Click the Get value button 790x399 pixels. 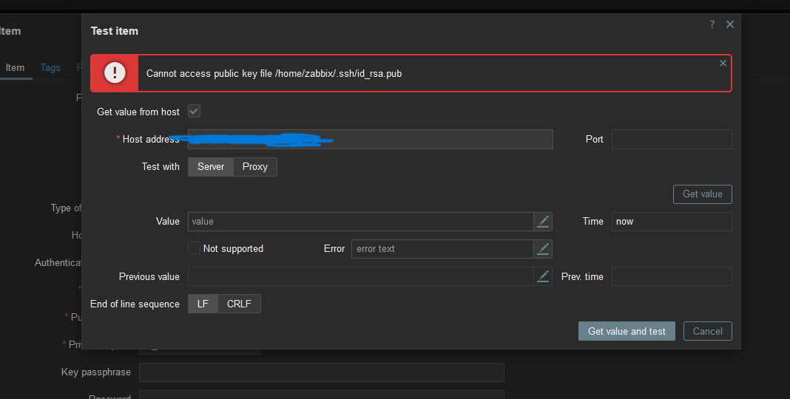coord(702,194)
